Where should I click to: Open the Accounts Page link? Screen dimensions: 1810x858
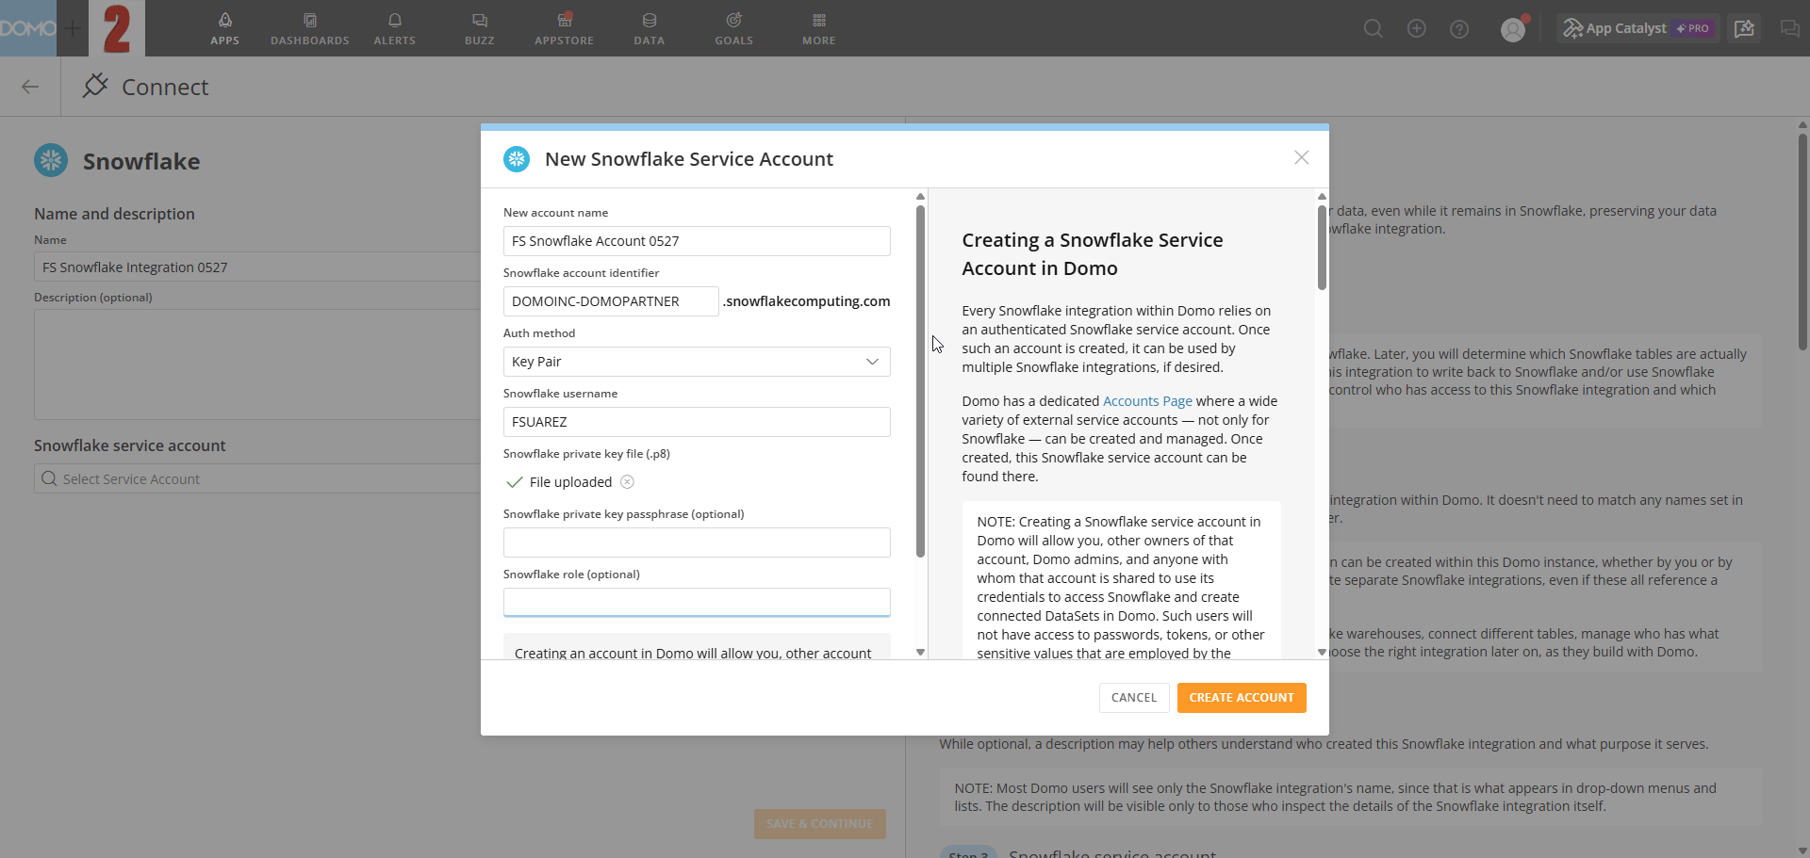click(1147, 401)
